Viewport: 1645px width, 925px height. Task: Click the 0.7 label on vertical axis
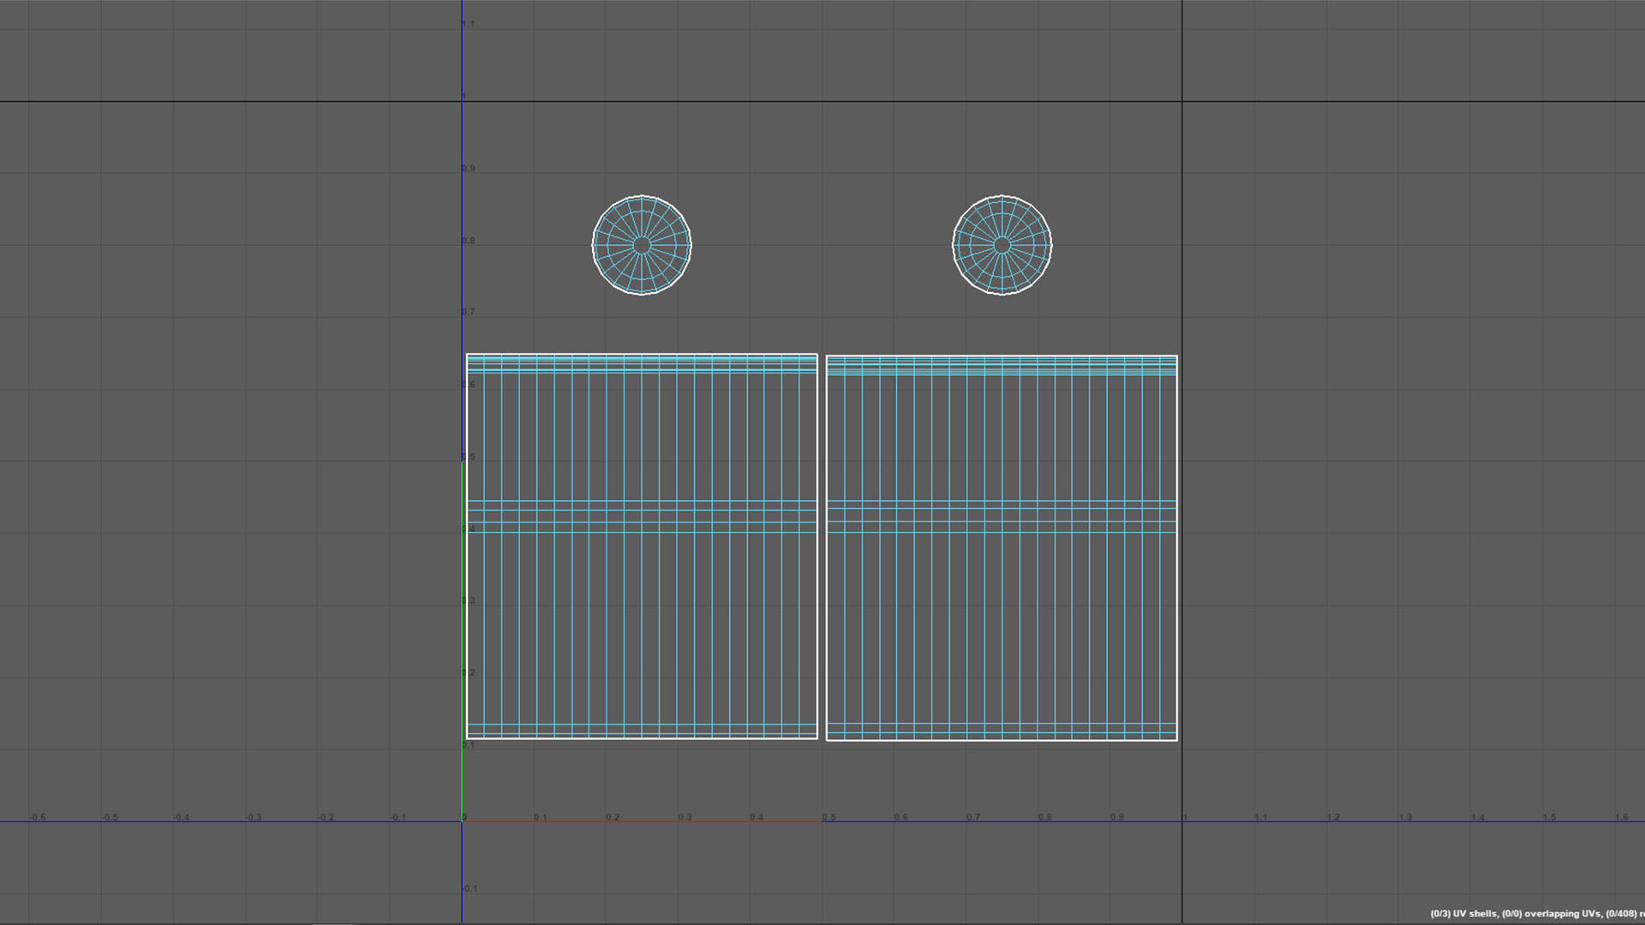click(468, 313)
